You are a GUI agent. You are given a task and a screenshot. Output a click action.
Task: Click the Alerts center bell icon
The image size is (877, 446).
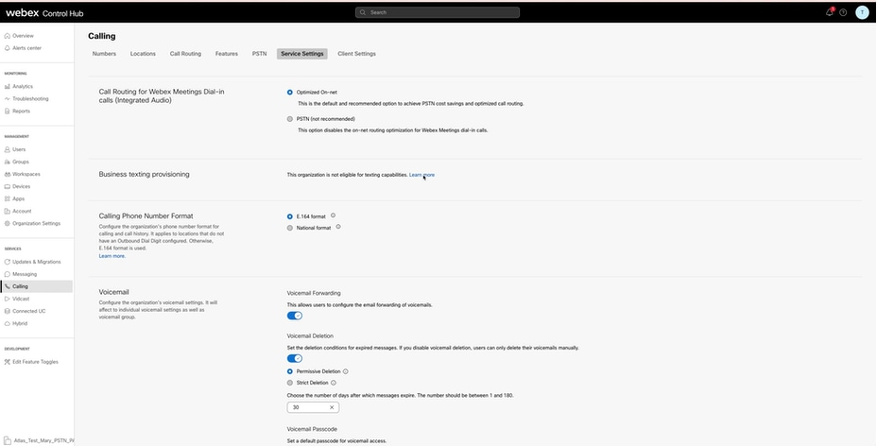[x=8, y=48]
